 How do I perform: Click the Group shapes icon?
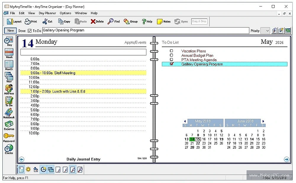131,22
